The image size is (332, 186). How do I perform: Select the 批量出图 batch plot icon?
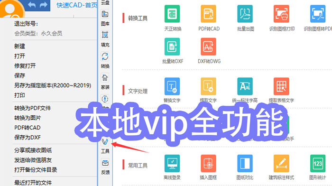(245, 14)
